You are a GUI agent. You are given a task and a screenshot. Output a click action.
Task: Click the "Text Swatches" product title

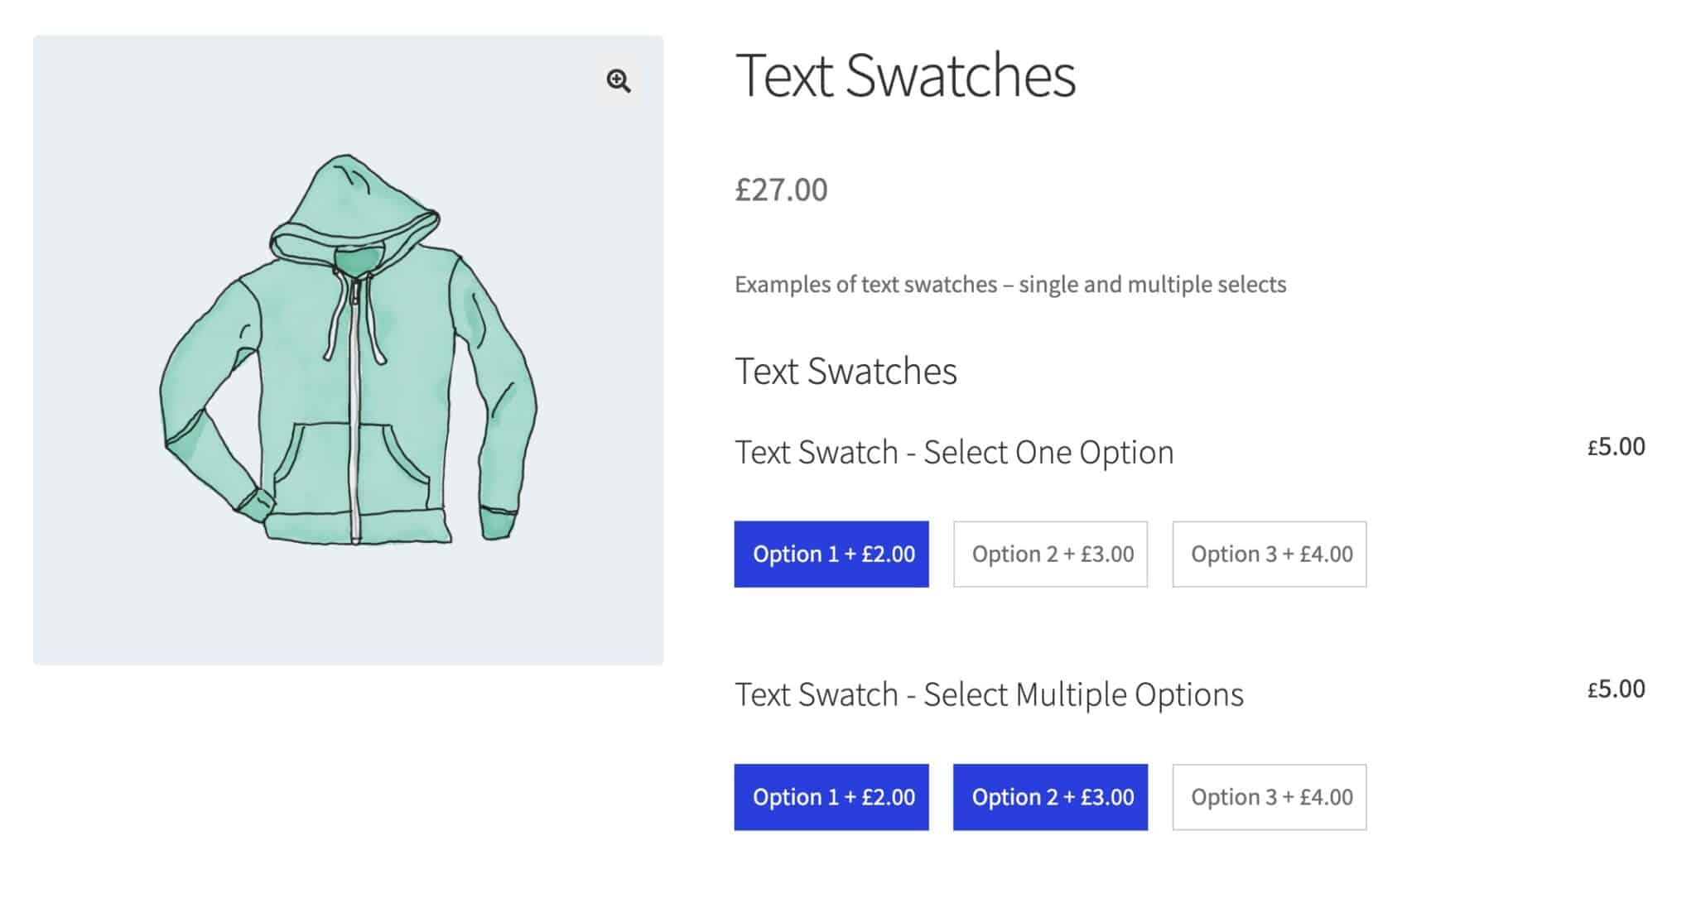905,76
